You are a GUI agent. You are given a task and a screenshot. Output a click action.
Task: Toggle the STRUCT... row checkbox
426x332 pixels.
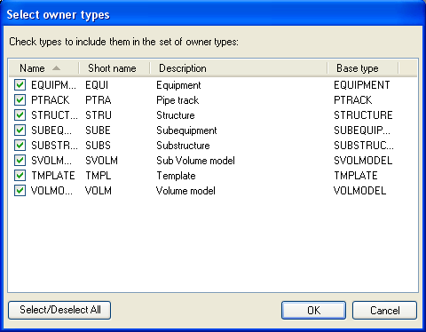(20, 115)
